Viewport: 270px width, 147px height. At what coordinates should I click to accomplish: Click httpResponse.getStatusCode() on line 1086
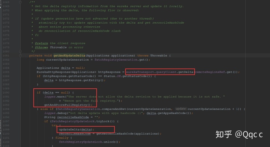click(x=70, y=76)
